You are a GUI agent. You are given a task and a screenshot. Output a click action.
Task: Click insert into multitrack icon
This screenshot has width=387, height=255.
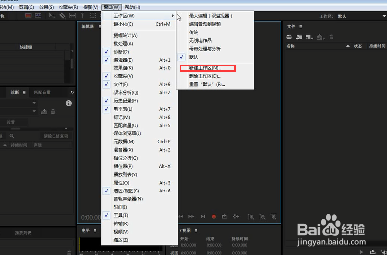coord(320,37)
